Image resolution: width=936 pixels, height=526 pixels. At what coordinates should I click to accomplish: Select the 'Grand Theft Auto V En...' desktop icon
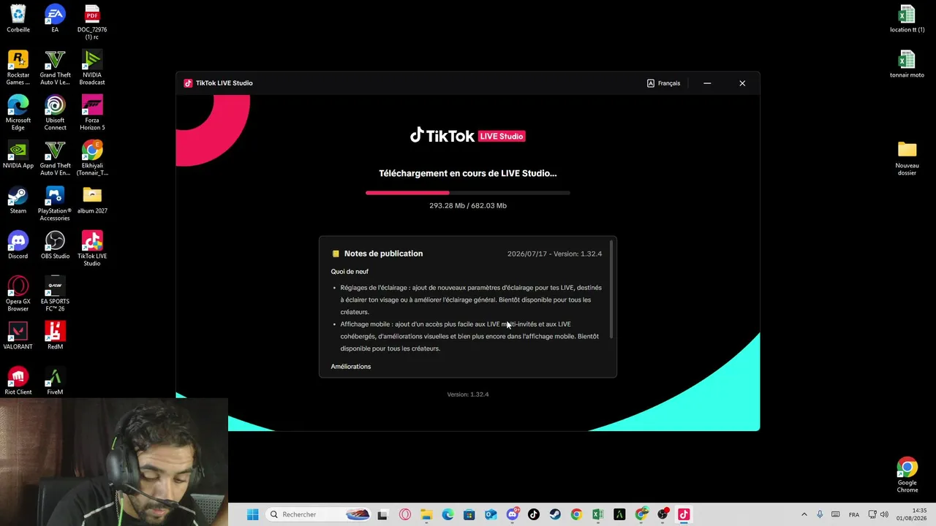click(55, 159)
